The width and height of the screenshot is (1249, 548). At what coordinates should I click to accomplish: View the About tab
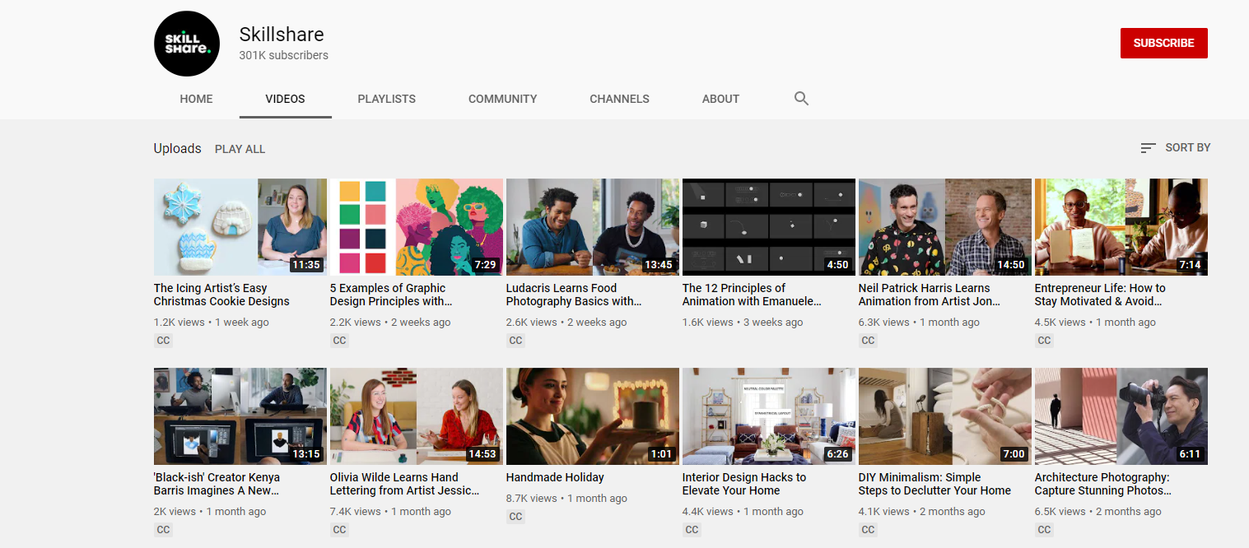coord(720,99)
